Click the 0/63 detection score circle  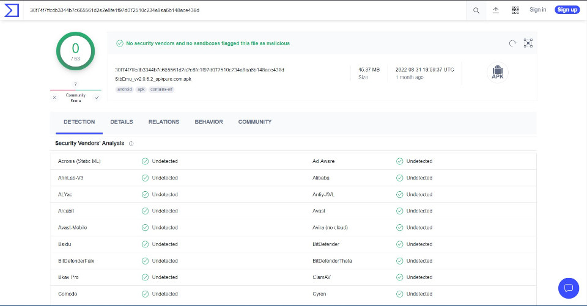76,51
